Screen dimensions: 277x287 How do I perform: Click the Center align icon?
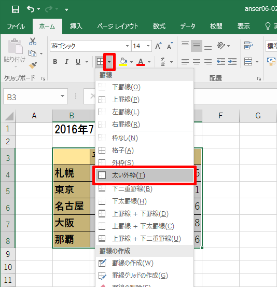[197, 61]
